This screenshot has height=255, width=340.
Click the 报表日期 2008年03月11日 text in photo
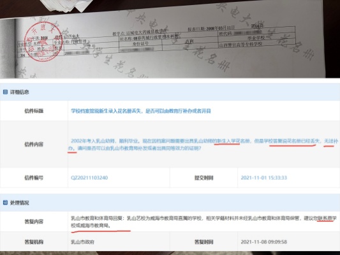(211, 29)
